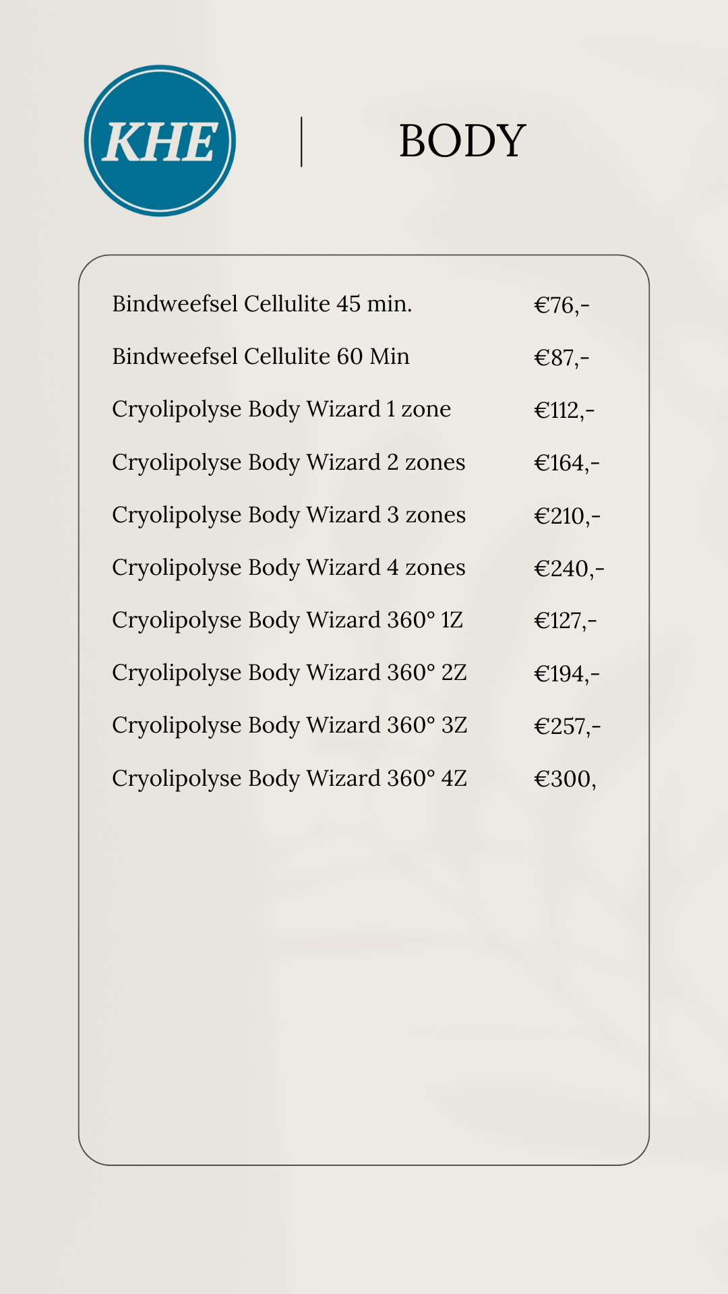
Task: Choose Cryolipolyse Body Wizard 1 zone
Action: (x=281, y=409)
